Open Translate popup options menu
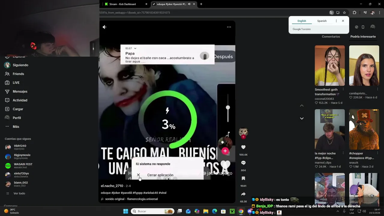This screenshot has height=216, width=384. [336, 21]
